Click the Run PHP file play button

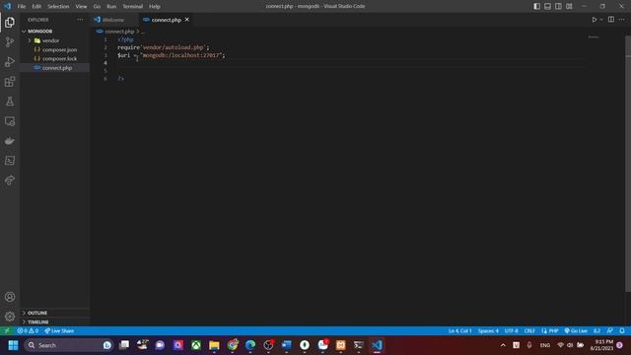594,20
